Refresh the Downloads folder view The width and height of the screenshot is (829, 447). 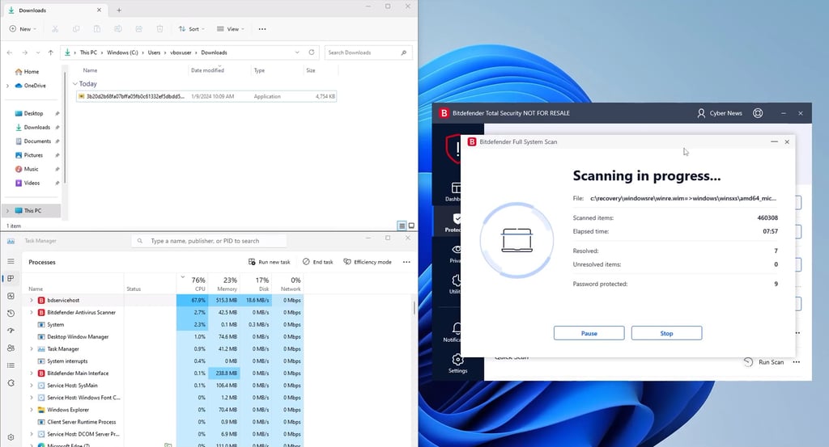312,53
